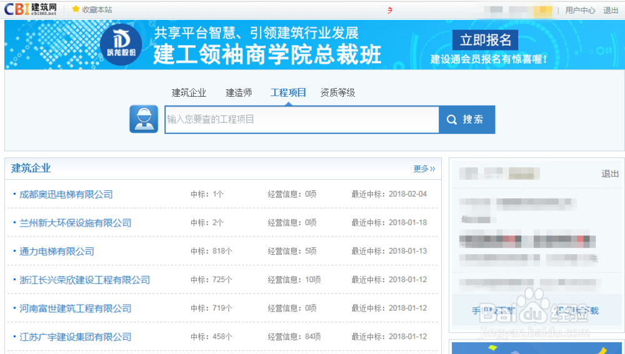The width and height of the screenshot is (625, 354).
Task: Click the 筑龙股份 circular logo in banner
Action: point(121,44)
